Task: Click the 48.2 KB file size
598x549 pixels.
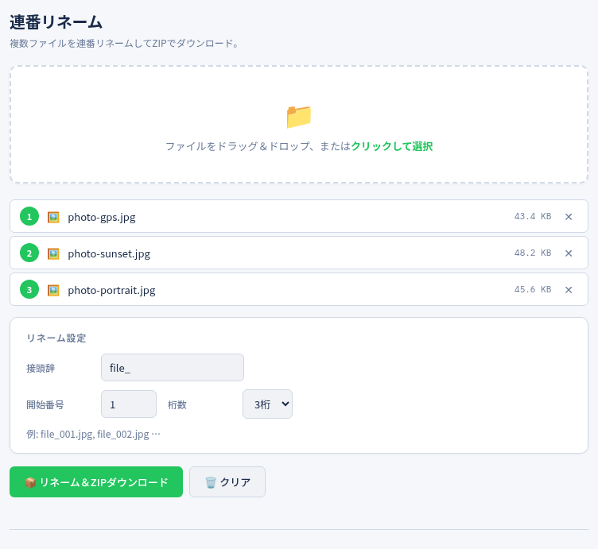Action: pyautogui.click(x=533, y=253)
